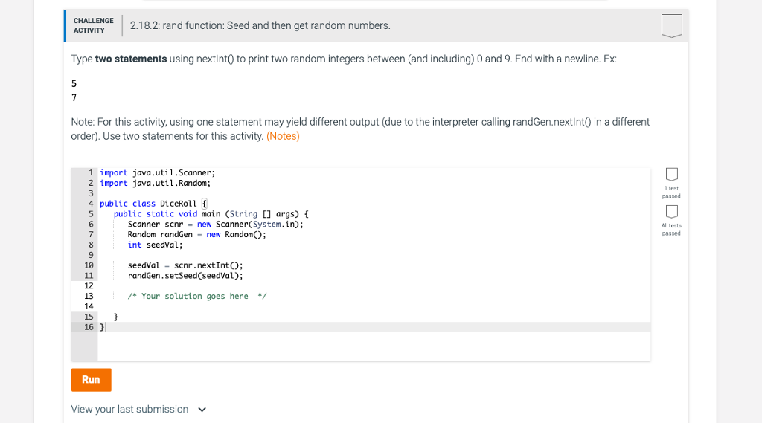
Task: Click the 'seedVal = scnr.nextInt();' line
Action: 185,265
